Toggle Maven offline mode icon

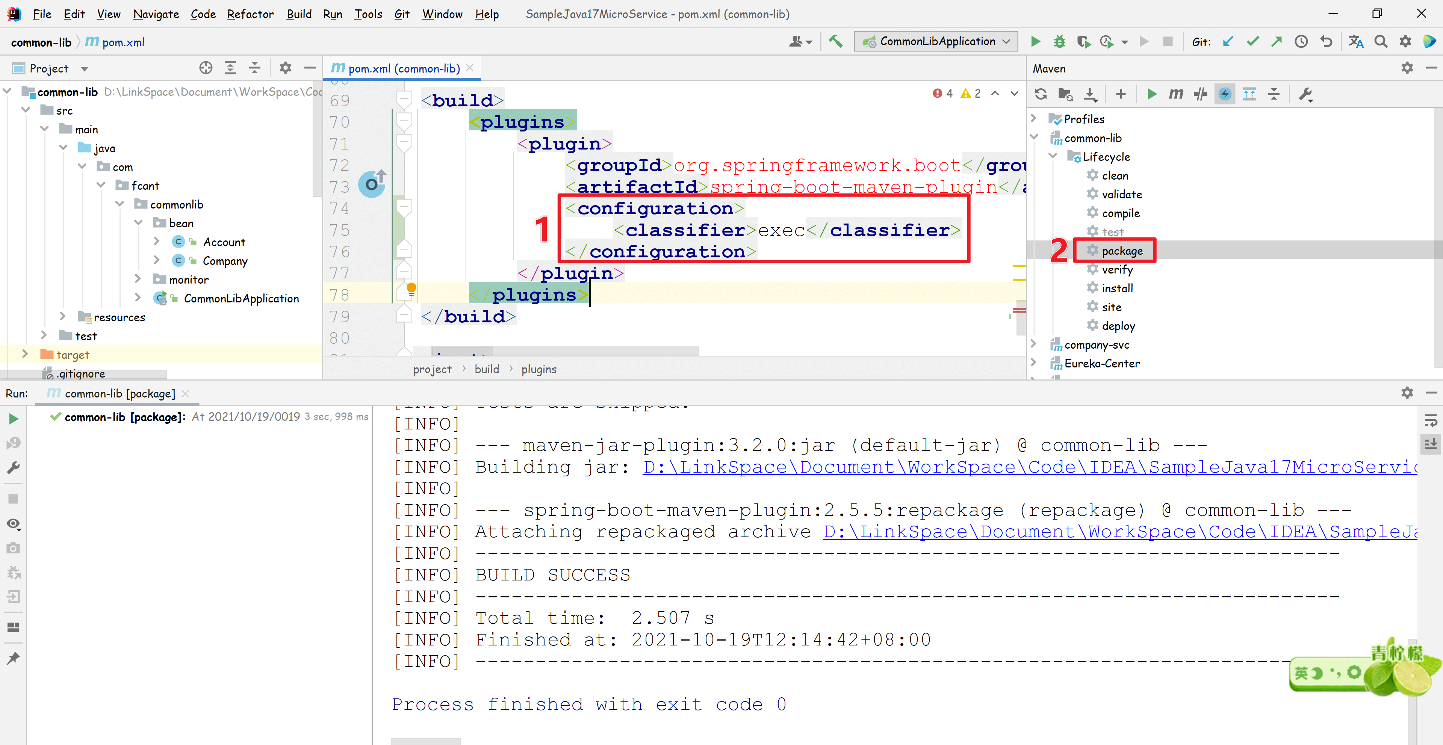tap(1200, 94)
